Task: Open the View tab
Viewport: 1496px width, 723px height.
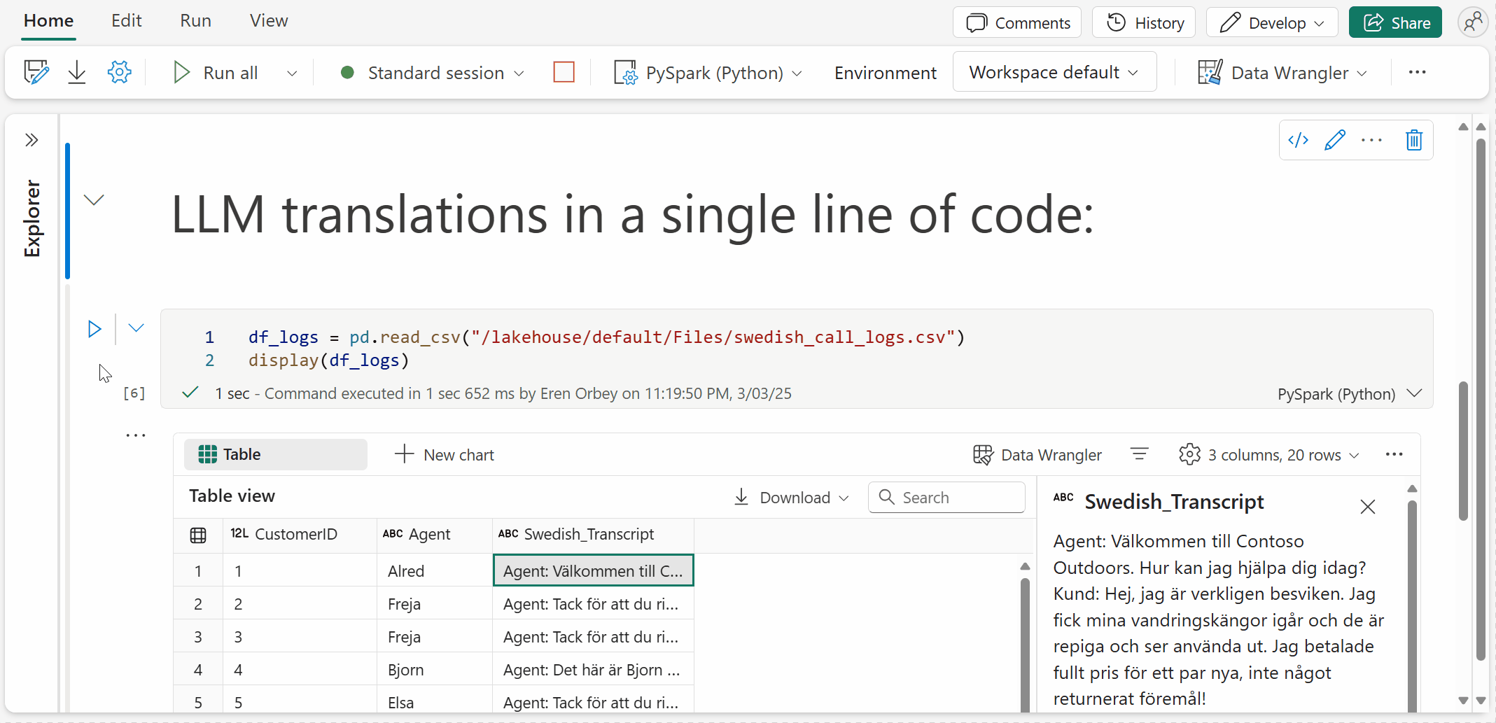Action: pyautogui.click(x=269, y=21)
